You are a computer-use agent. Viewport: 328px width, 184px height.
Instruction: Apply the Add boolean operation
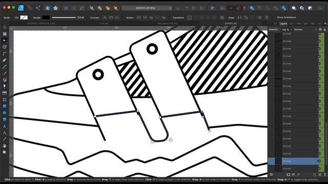coord(252,8)
